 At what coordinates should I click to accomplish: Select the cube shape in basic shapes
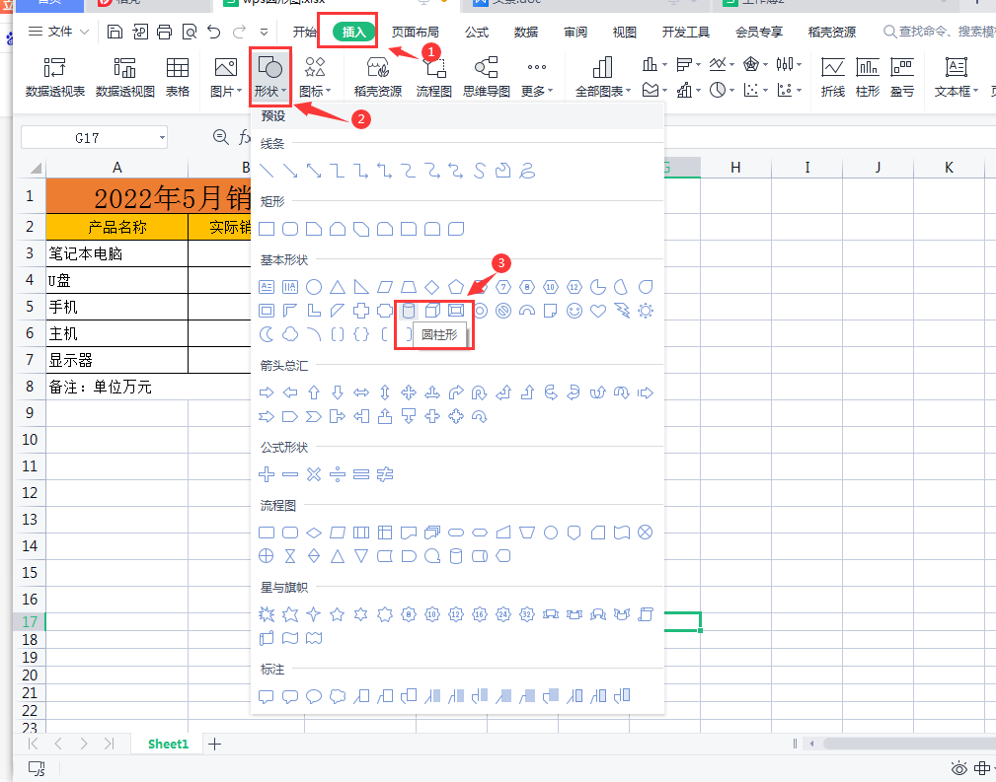432,311
